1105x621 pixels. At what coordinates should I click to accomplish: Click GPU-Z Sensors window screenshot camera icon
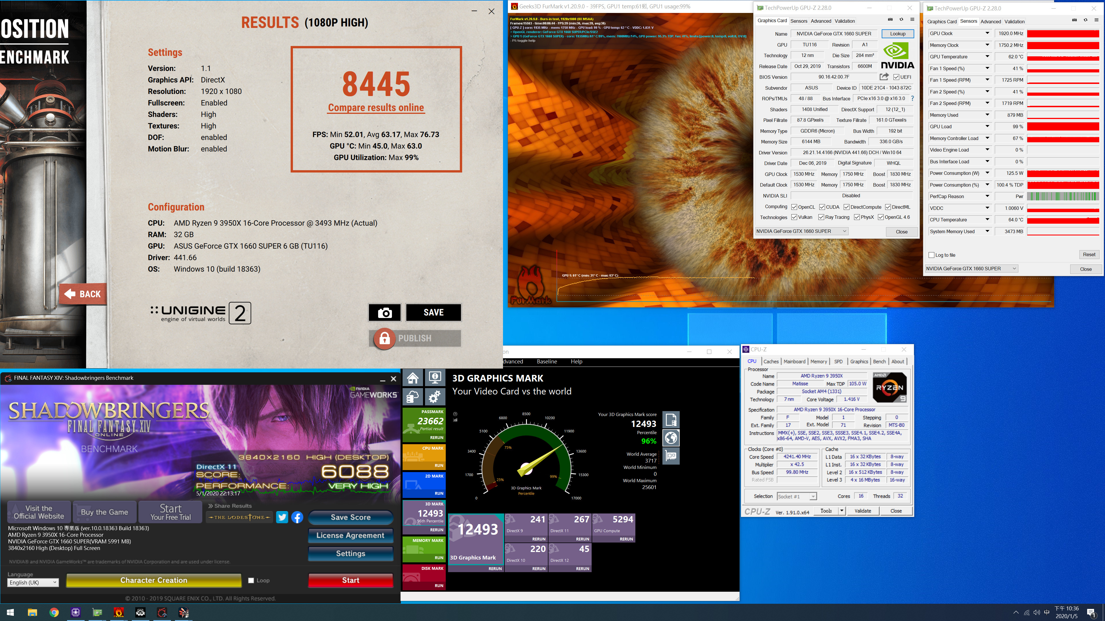tap(1074, 20)
